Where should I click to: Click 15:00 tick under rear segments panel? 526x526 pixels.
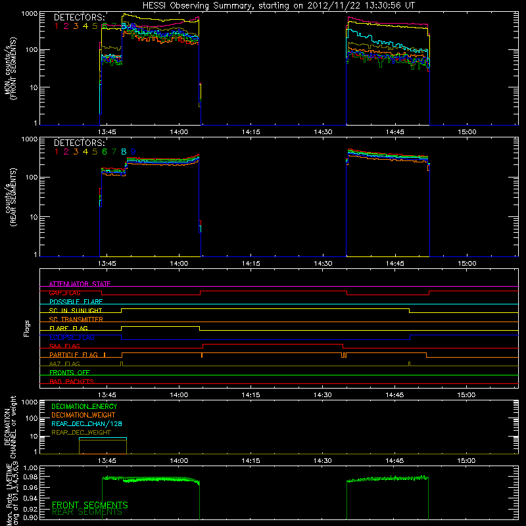467,264
